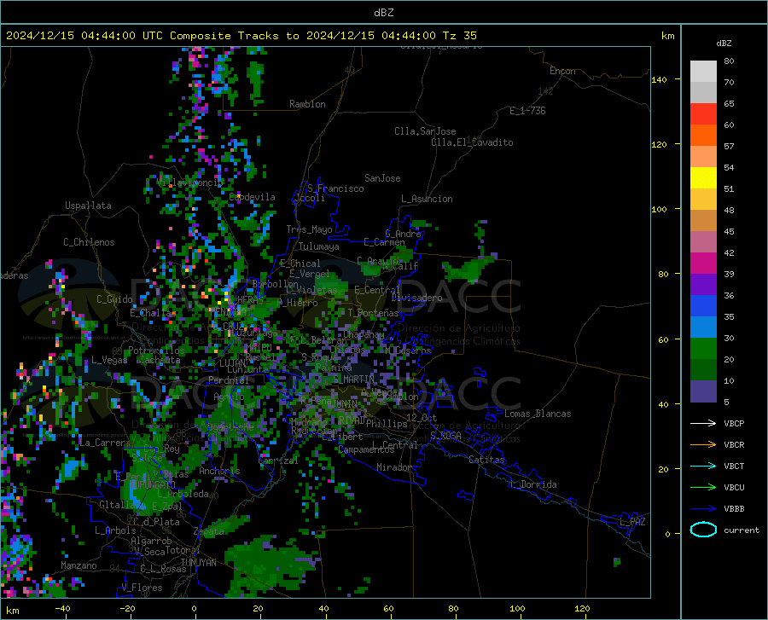Viewport: 768px width, 620px height.
Task: Click the 'km' label at bottom-left corner
Action: 12,611
